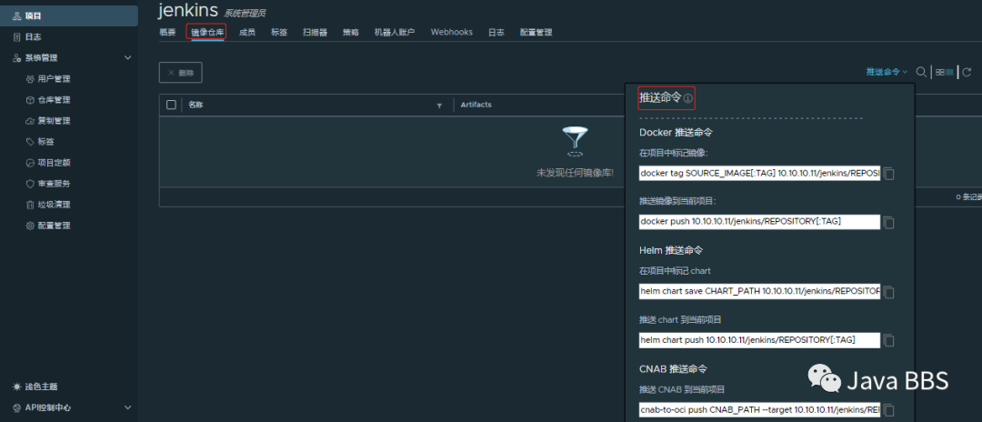Click the jenkins project title
Image resolution: width=982 pixels, height=422 pixels.
[x=188, y=9]
